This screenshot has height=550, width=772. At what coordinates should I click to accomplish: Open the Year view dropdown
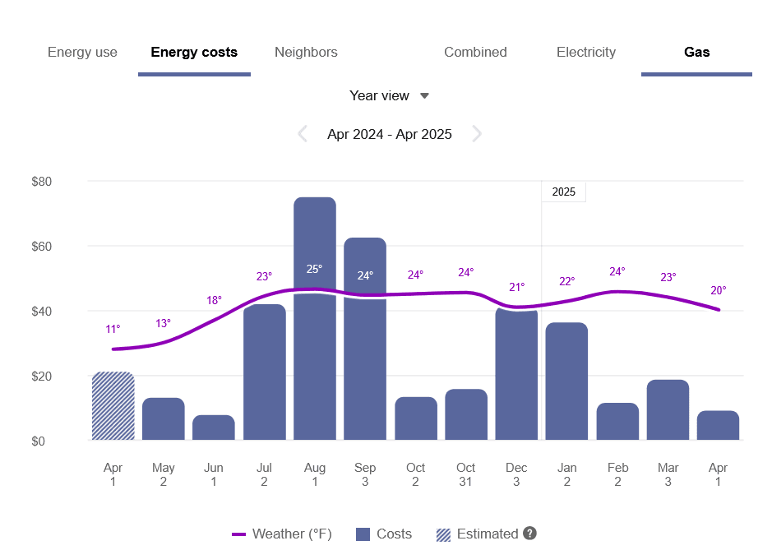pos(388,95)
